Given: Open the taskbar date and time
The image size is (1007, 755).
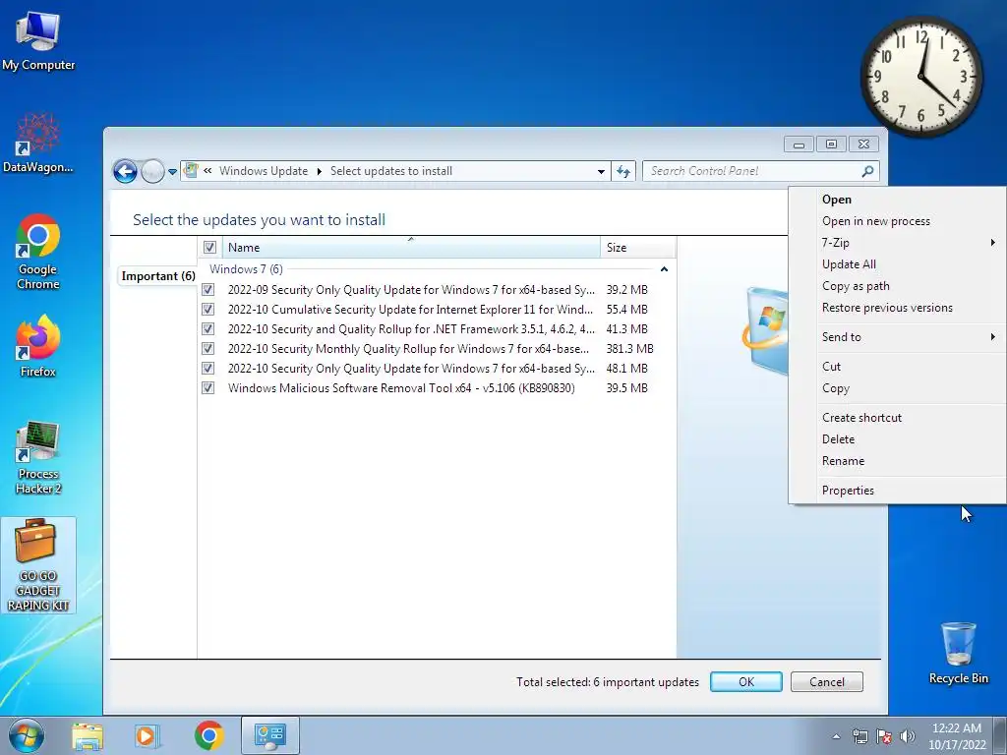Looking at the screenshot, I should pyautogui.click(x=957, y=736).
